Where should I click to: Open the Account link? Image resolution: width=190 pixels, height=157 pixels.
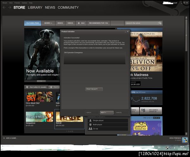pyautogui.click(x=174, y=3)
